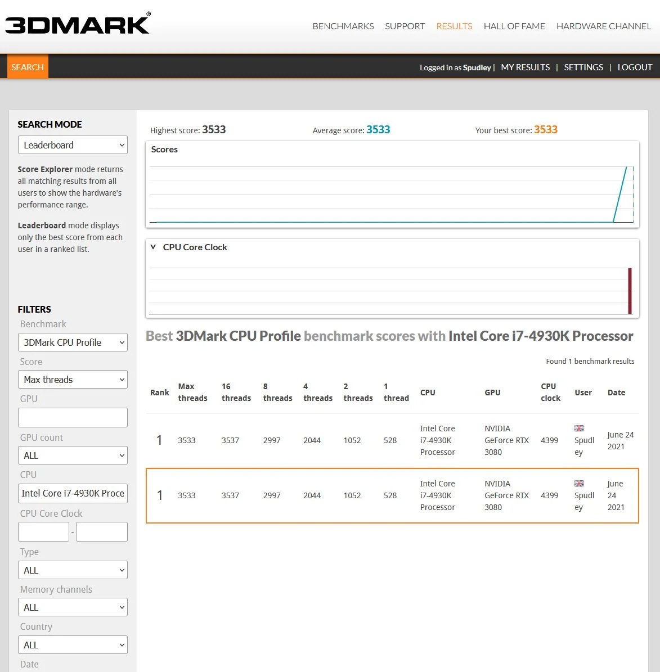Screen dimensions: 660x672
Task: Open the Search Mode Leaderboard dropdown
Action: [73, 145]
